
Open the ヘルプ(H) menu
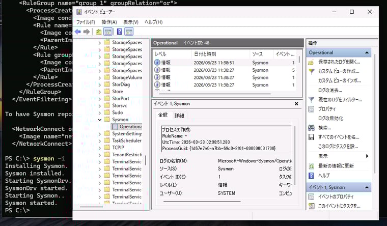point(153,22)
